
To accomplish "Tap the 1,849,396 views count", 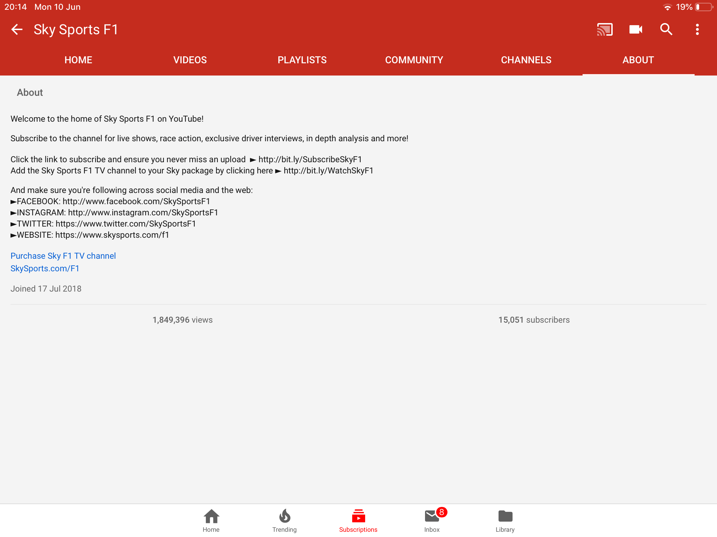I will coord(182,320).
